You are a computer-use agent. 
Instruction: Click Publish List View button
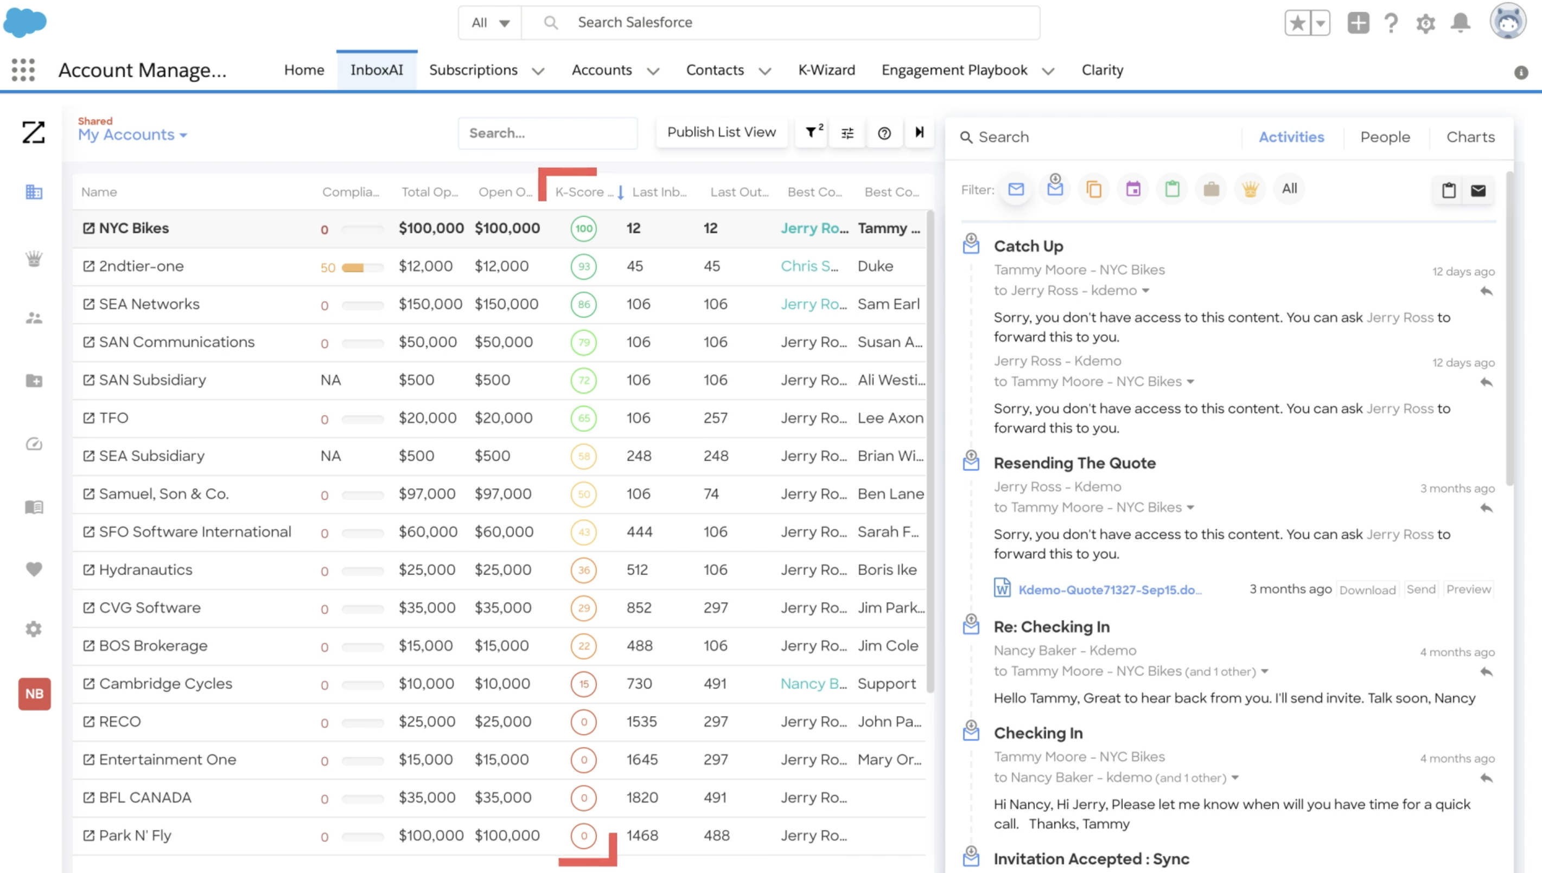point(721,132)
